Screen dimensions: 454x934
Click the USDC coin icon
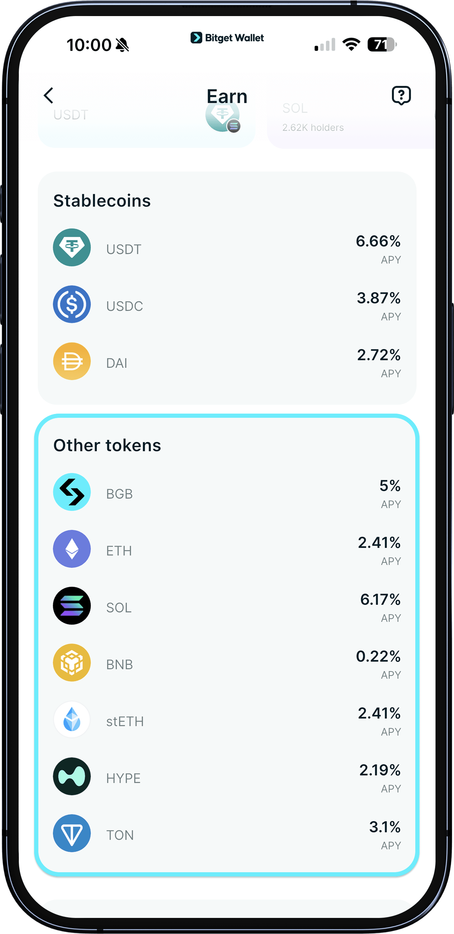(x=71, y=305)
